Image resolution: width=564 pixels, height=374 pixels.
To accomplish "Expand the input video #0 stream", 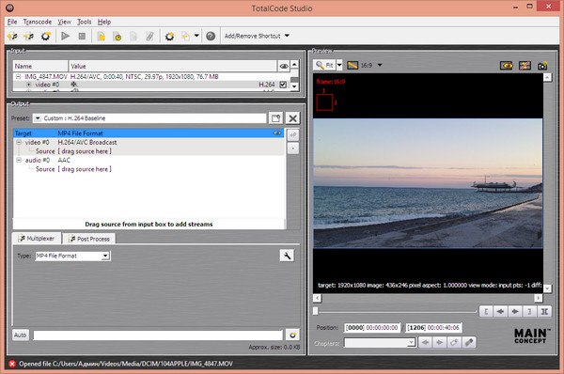I will point(29,85).
